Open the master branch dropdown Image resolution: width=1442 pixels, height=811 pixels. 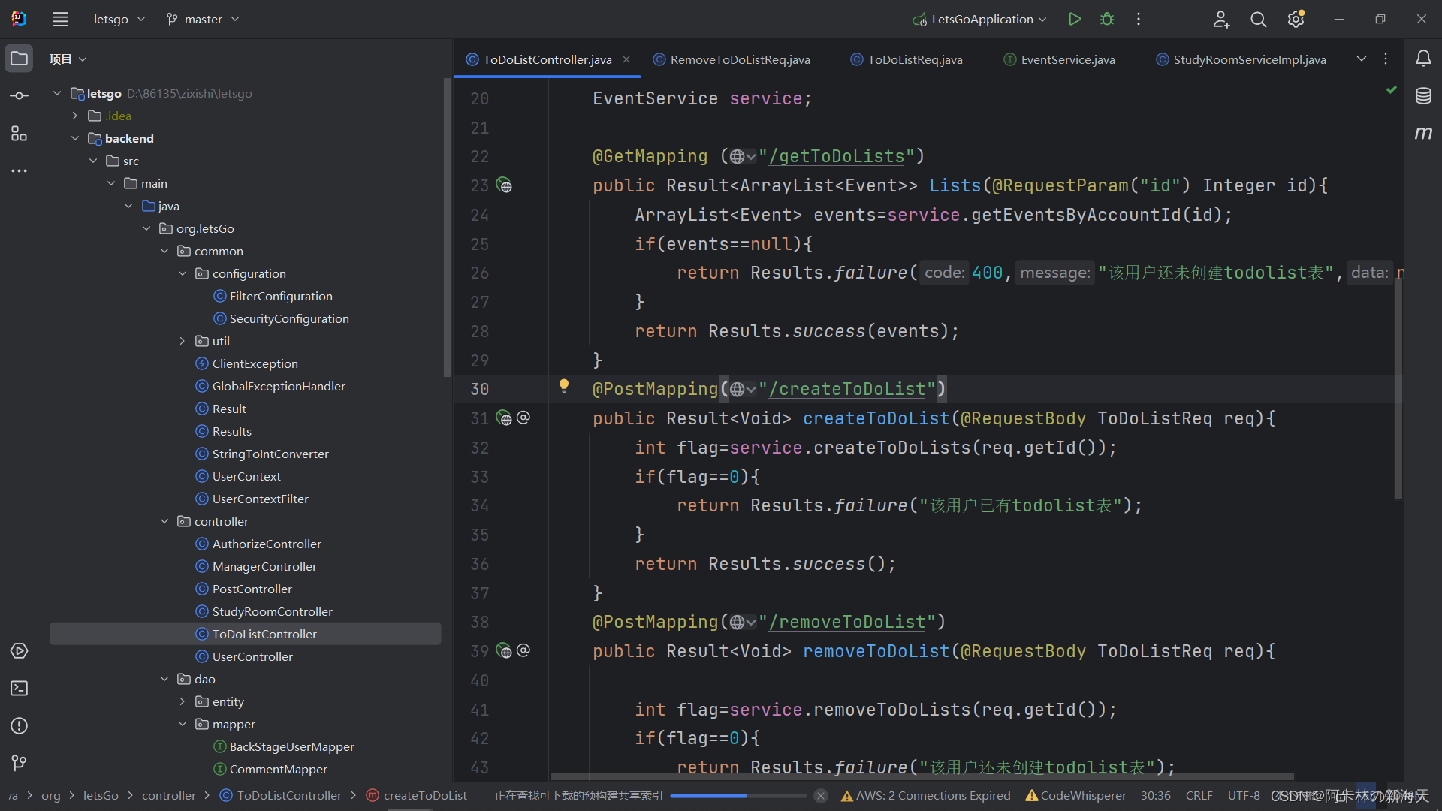point(203,19)
